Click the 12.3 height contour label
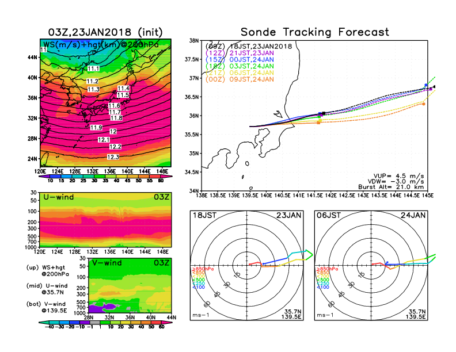 pyautogui.click(x=113, y=157)
